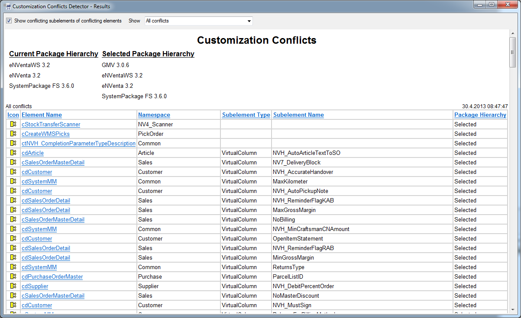Open the All conflicts filter dropdown
The height and width of the screenshot is (318, 521).
click(x=198, y=21)
